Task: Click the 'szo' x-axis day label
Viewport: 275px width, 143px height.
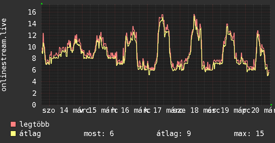Action: (x=49, y=110)
